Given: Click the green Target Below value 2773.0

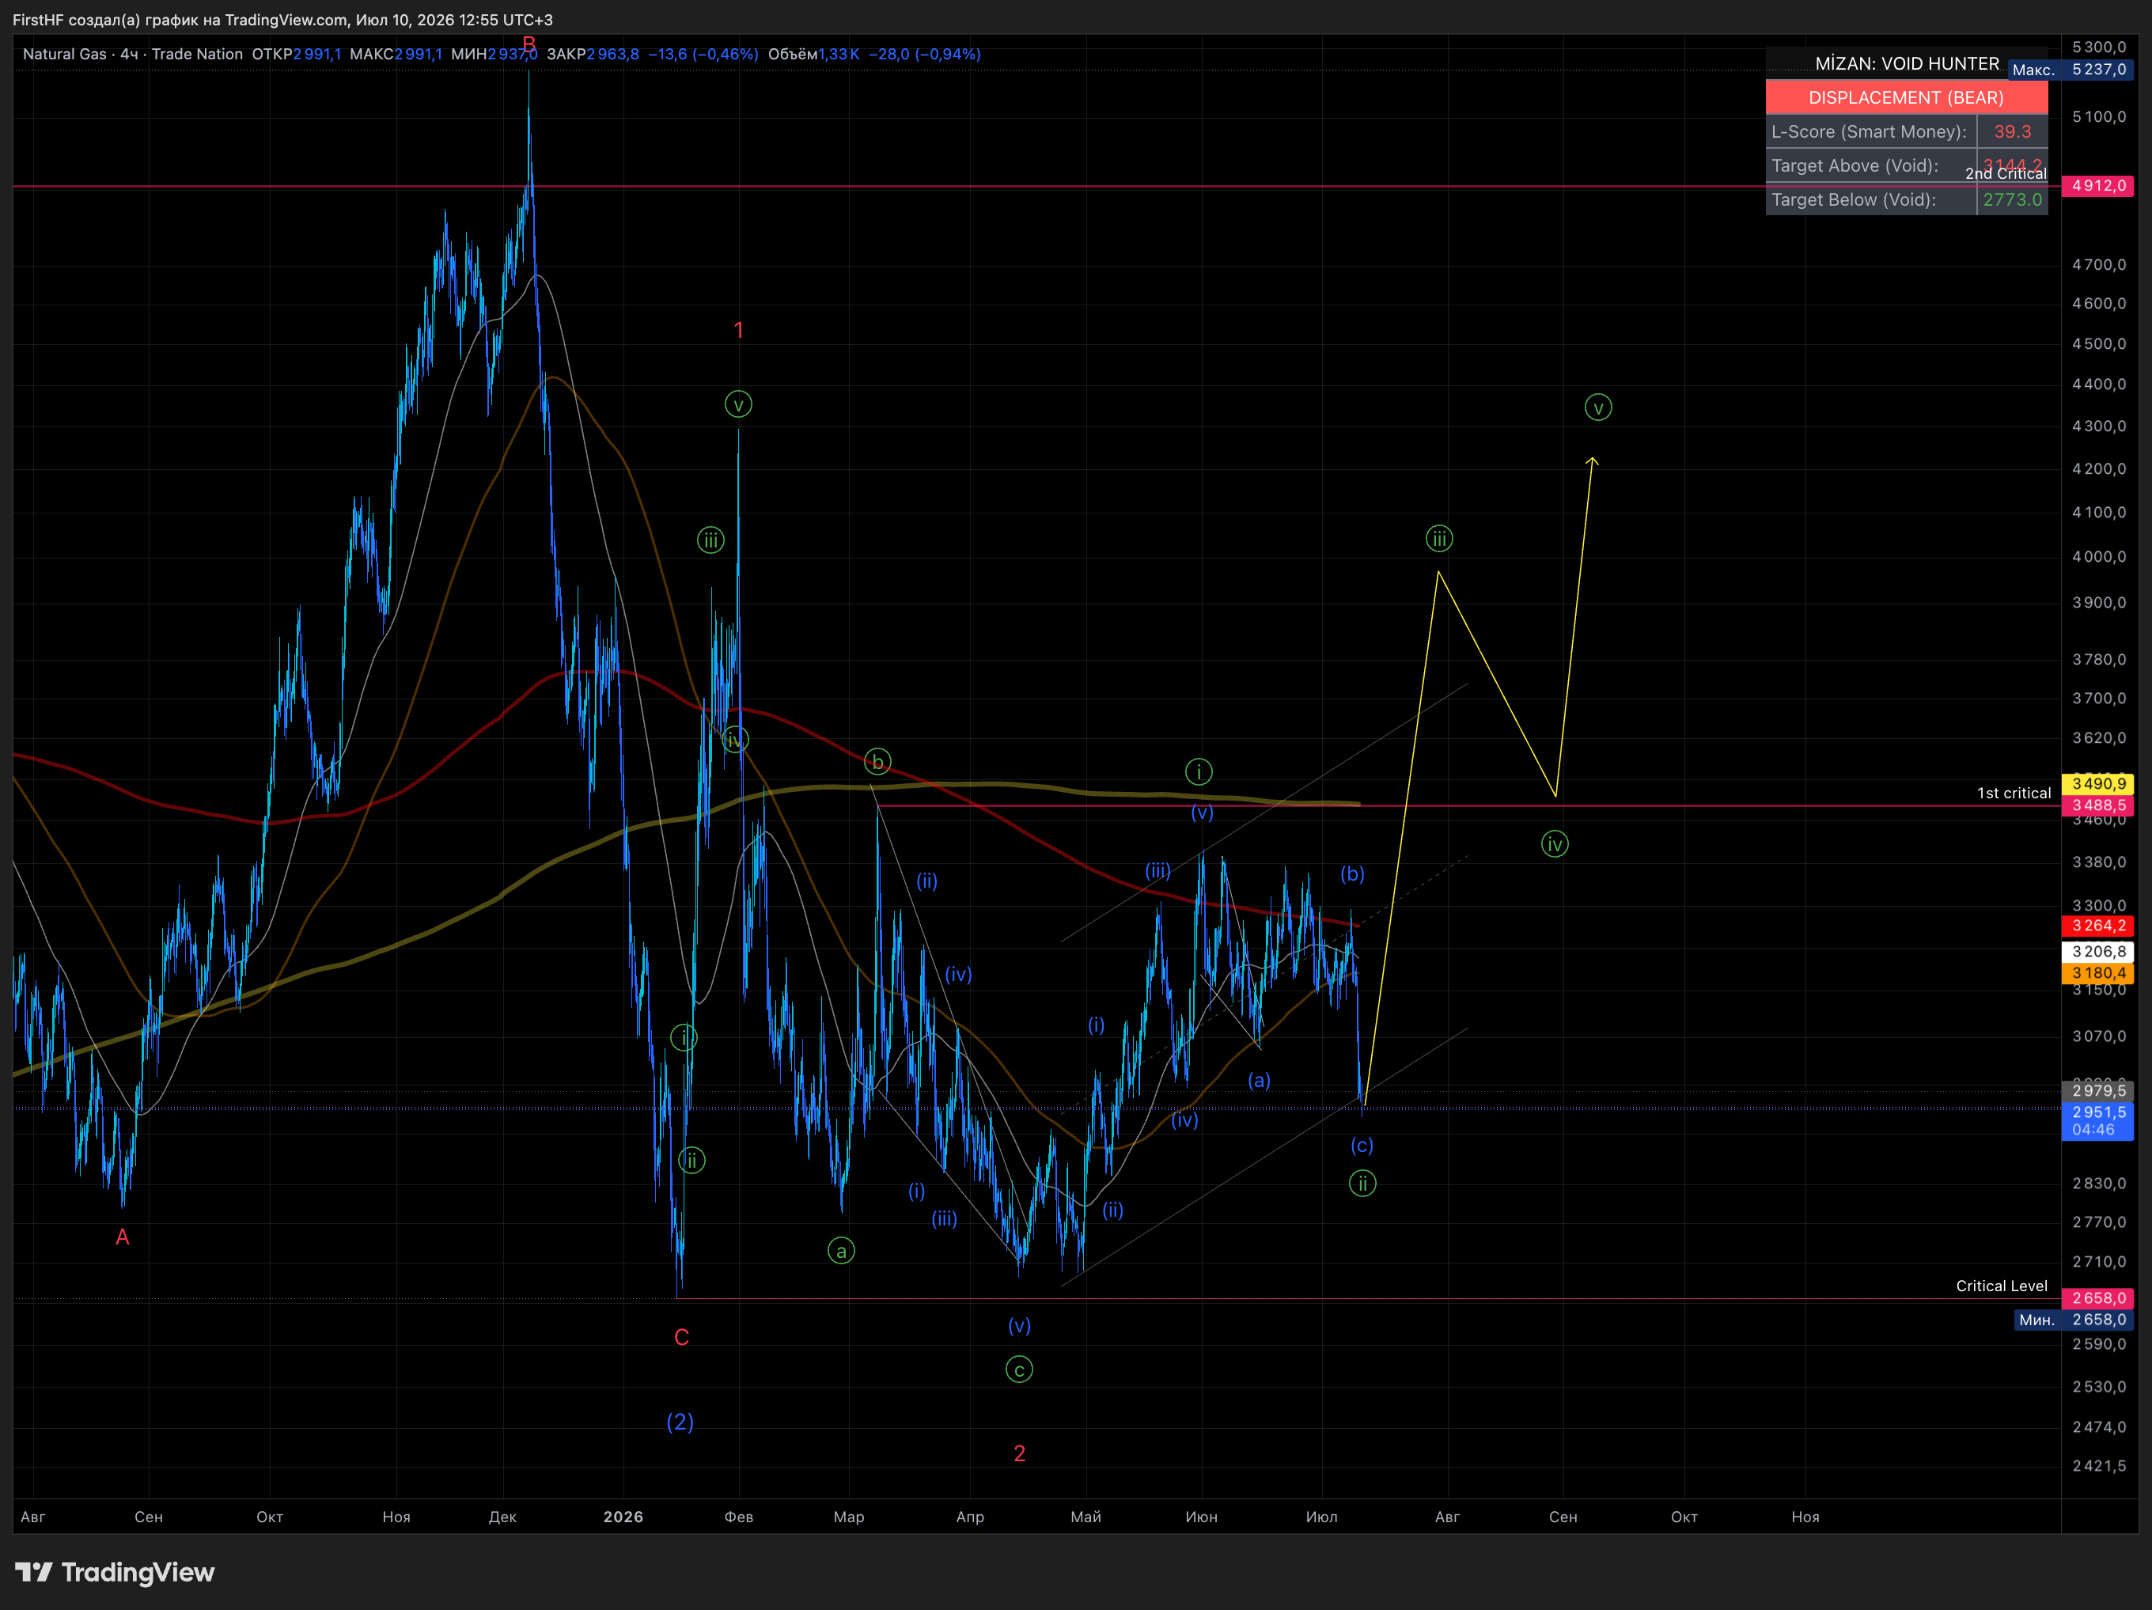Looking at the screenshot, I should (2012, 199).
